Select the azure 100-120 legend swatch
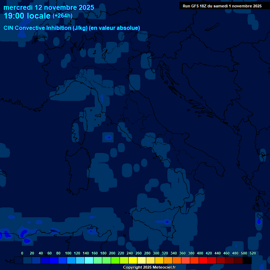 pos(71,260)
